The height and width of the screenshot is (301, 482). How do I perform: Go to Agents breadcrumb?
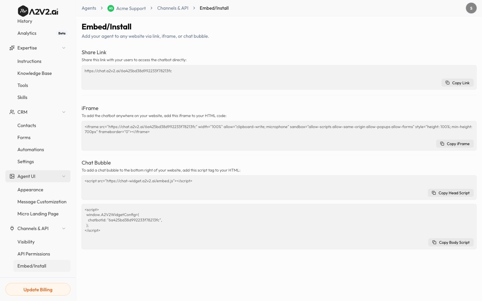(89, 8)
